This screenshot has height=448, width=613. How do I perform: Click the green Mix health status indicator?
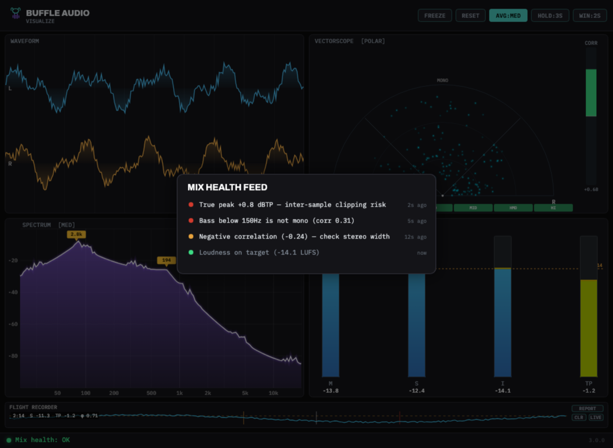(9, 440)
